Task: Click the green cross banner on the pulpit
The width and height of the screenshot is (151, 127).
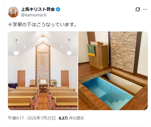Action: 91,50
